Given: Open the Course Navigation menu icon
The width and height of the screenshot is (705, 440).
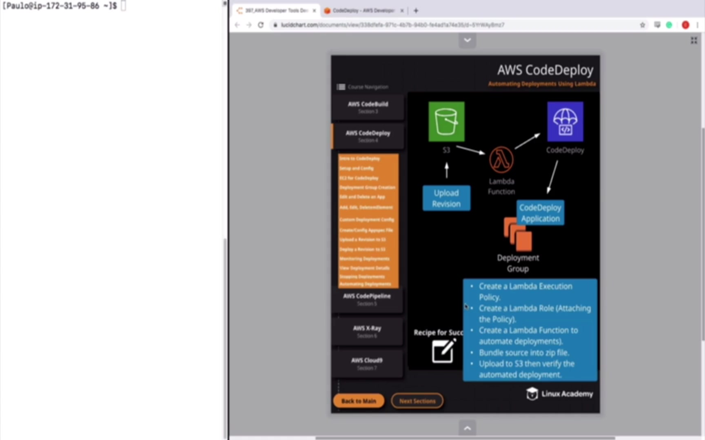Looking at the screenshot, I should [x=341, y=87].
